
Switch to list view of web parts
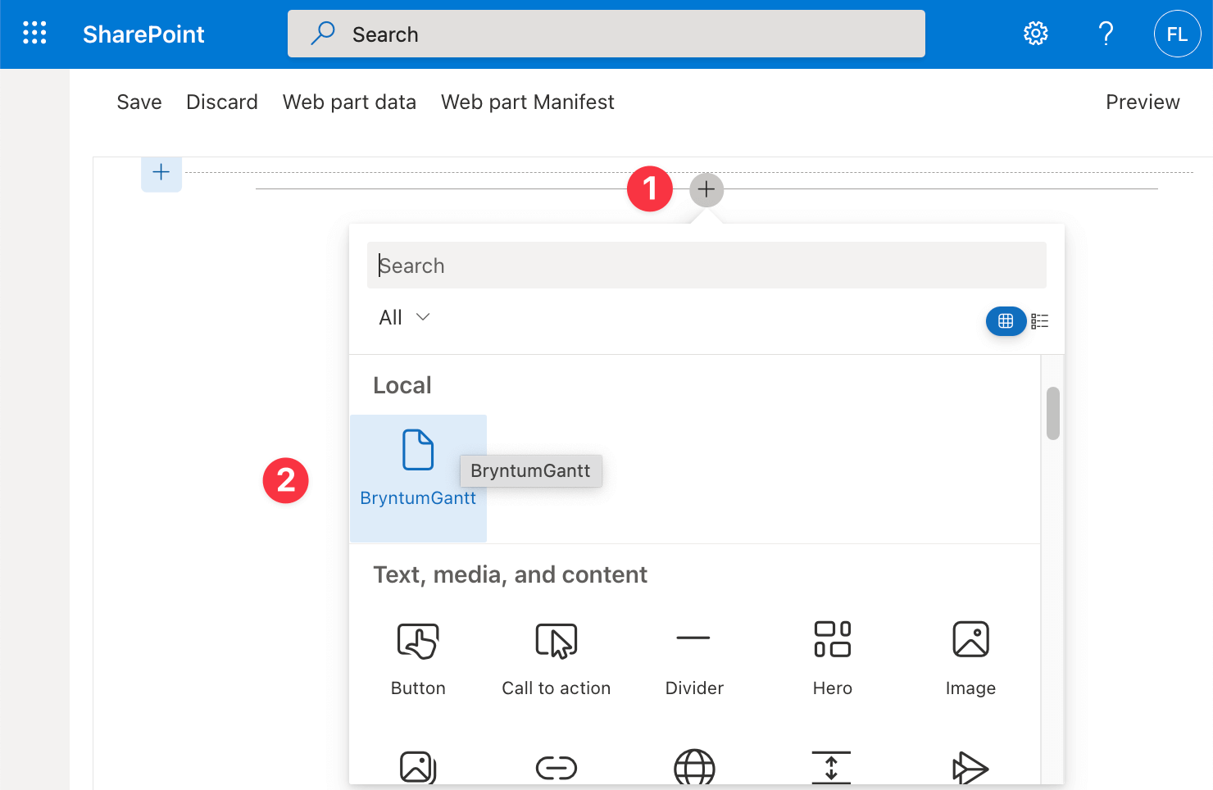click(x=1040, y=321)
